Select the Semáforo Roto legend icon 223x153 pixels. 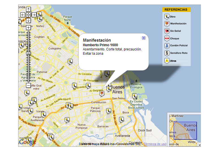pos(167,53)
